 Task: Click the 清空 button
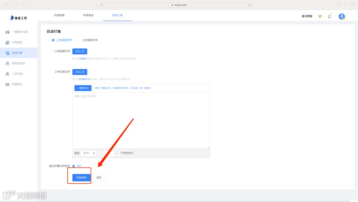point(99,178)
